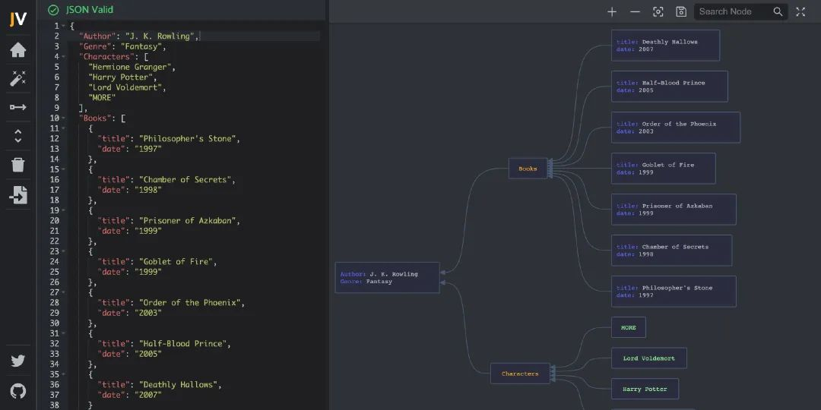Click the Lord Voldemort graph node
This screenshot has height=410, width=821.
click(648, 358)
